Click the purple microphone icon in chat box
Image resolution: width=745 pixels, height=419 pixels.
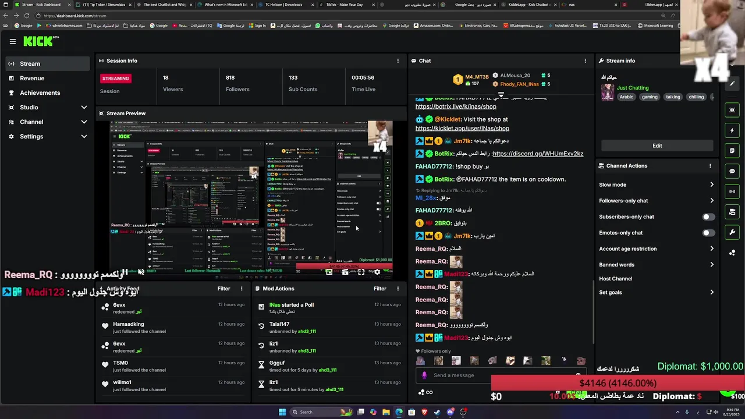tap(424, 375)
